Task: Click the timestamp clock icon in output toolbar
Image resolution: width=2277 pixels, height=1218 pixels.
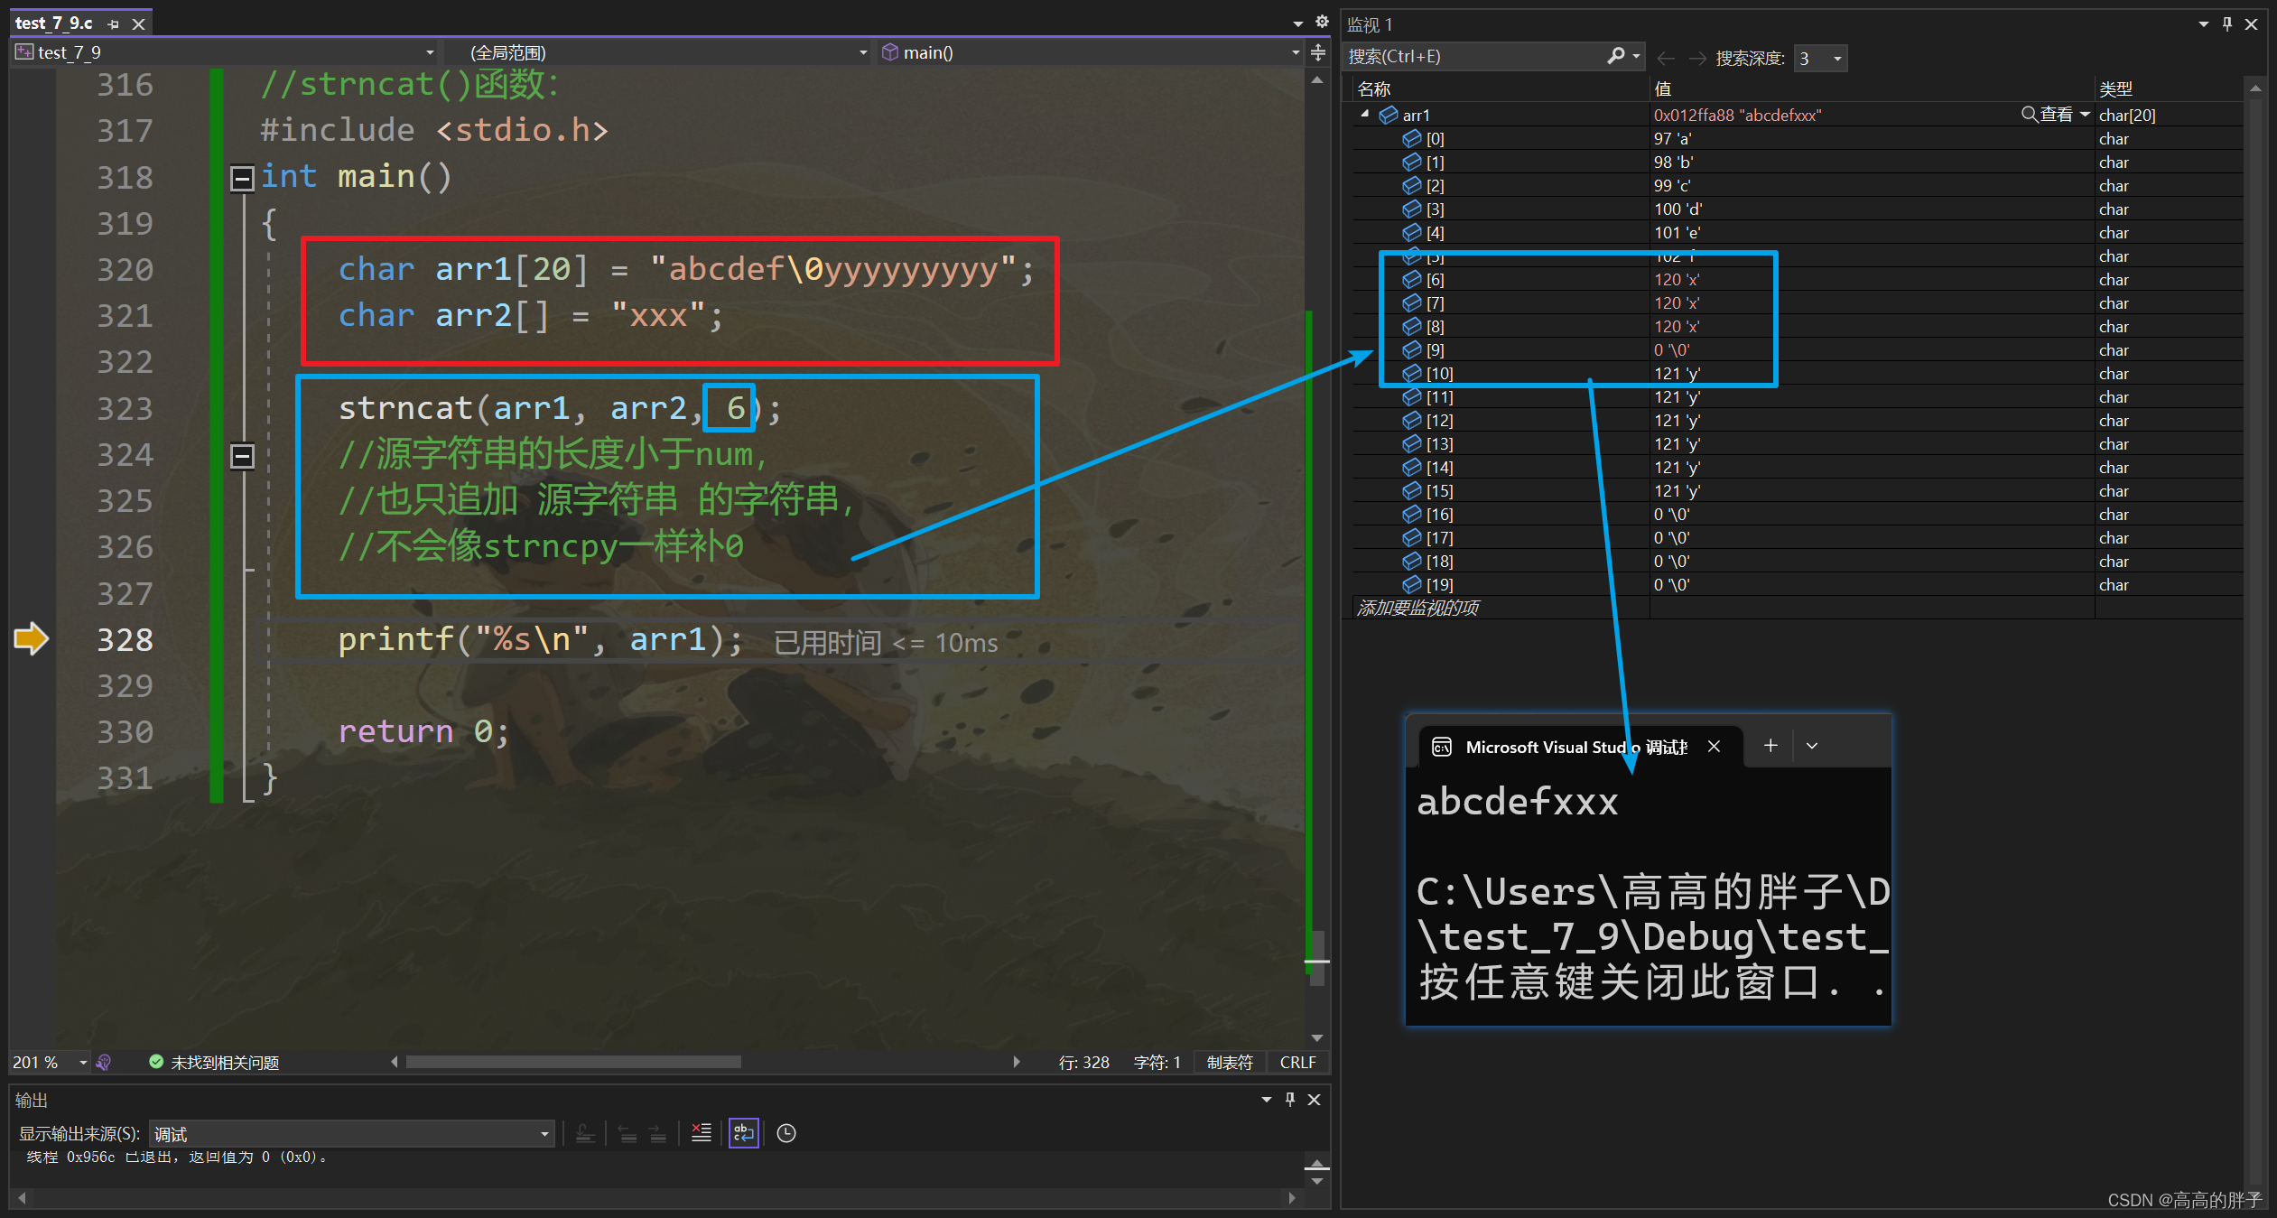Action: pyautogui.click(x=786, y=1133)
